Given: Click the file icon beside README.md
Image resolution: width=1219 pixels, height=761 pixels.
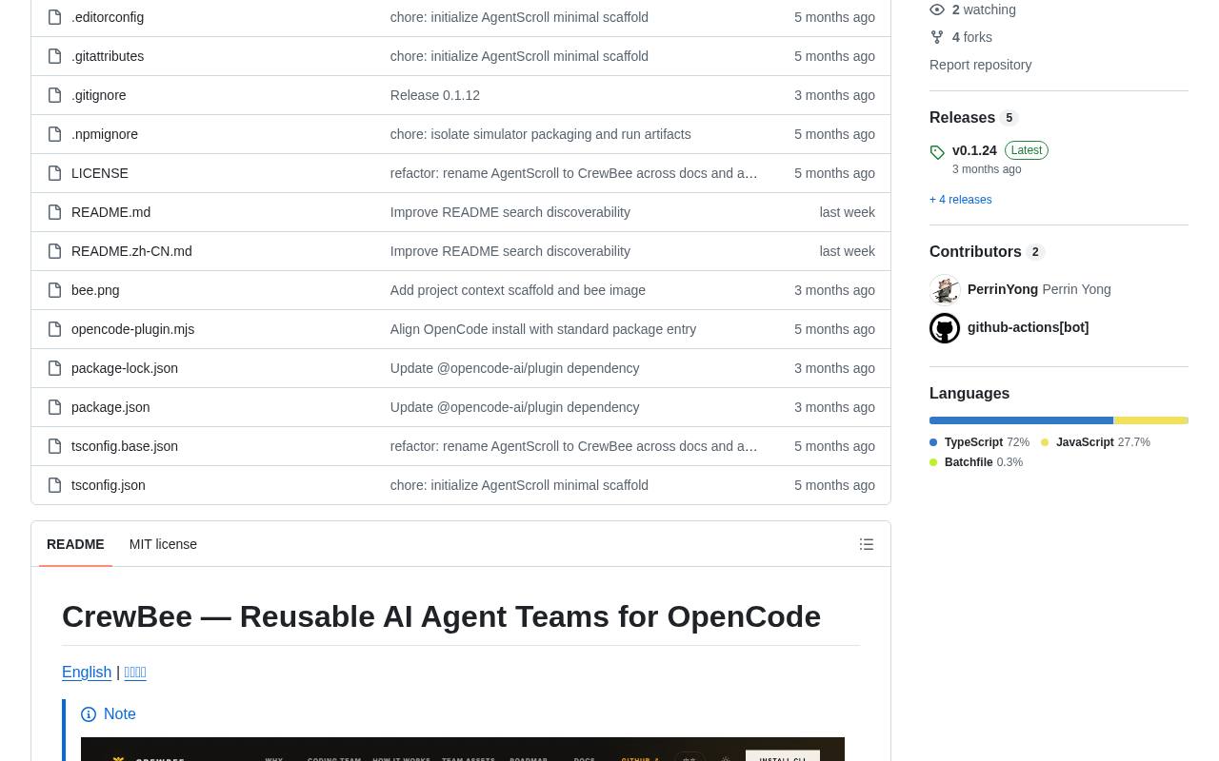Looking at the screenshot, I should (x=54, y=212).
